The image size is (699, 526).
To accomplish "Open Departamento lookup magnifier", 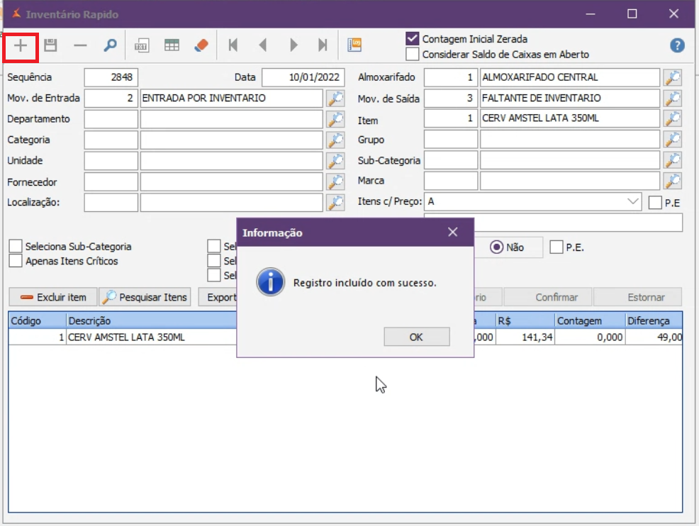I will click(x=336, y=119).
